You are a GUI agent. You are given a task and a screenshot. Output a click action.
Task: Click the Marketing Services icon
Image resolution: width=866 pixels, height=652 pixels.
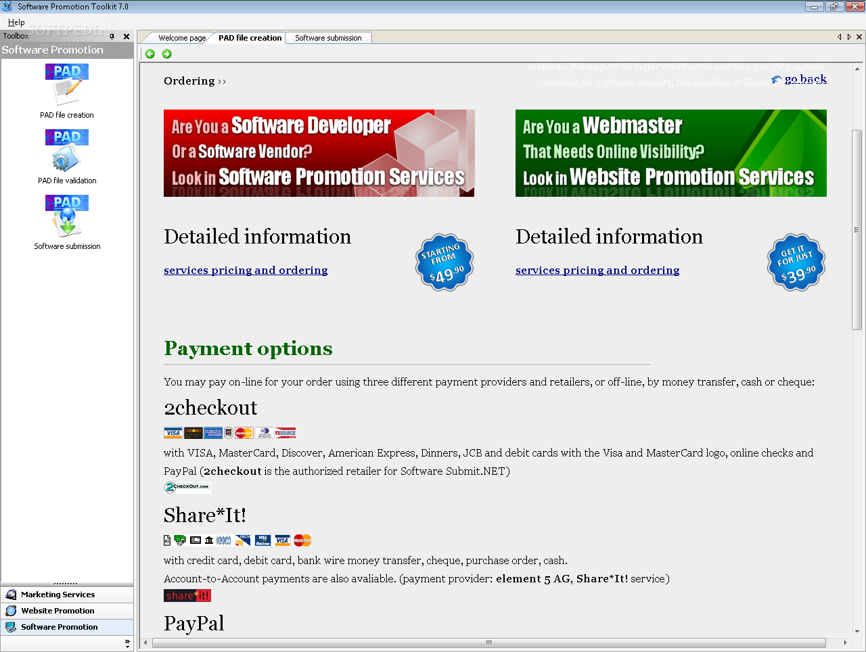[x=11, y=595]
